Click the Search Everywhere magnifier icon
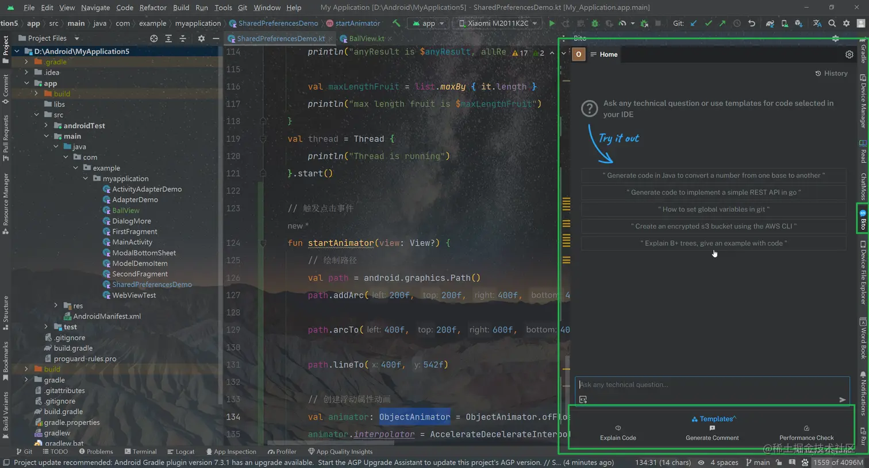This screenshot has height=468, width=869. coord(832,24)
